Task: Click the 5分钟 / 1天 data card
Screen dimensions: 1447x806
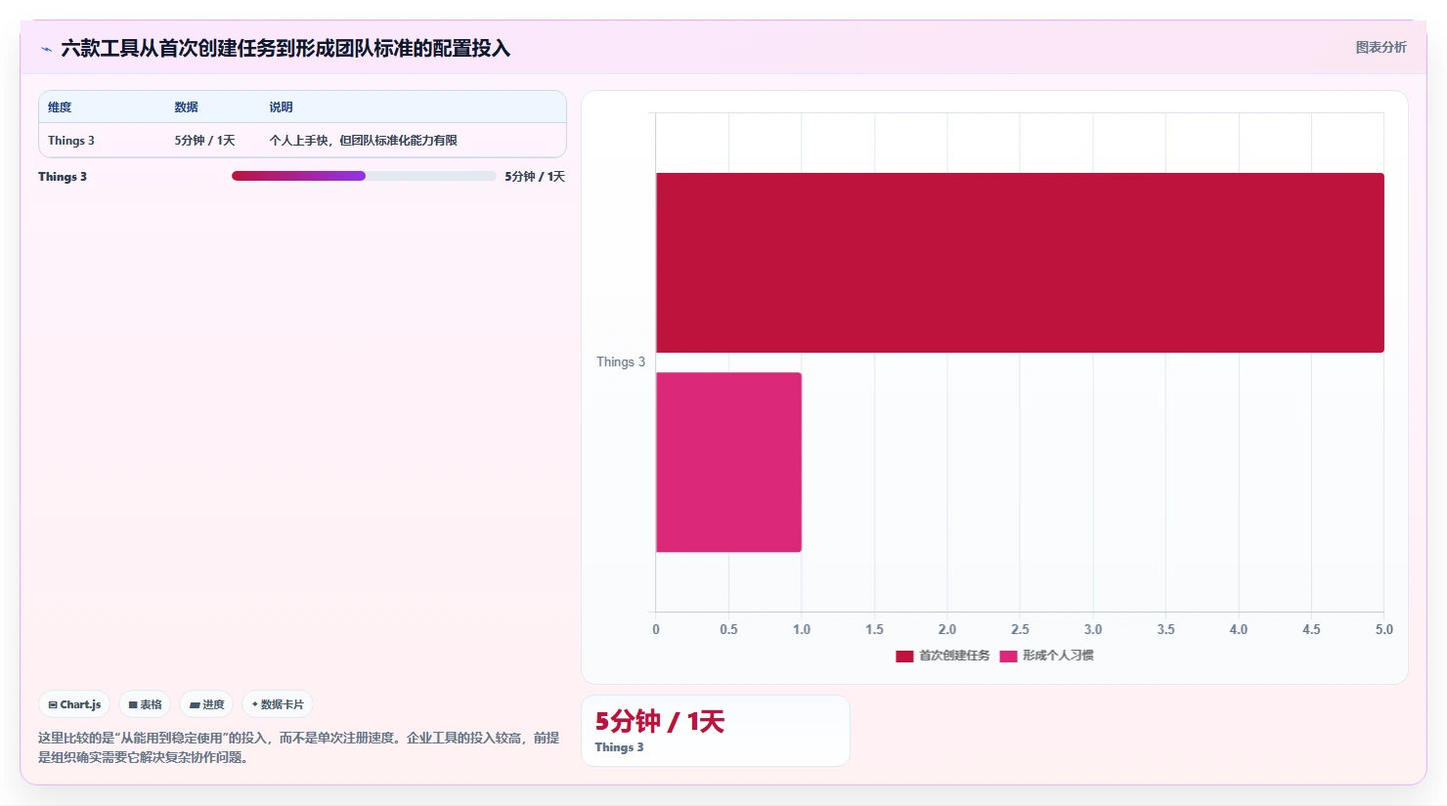Action: pyautogui.click(x=716, y=731)
